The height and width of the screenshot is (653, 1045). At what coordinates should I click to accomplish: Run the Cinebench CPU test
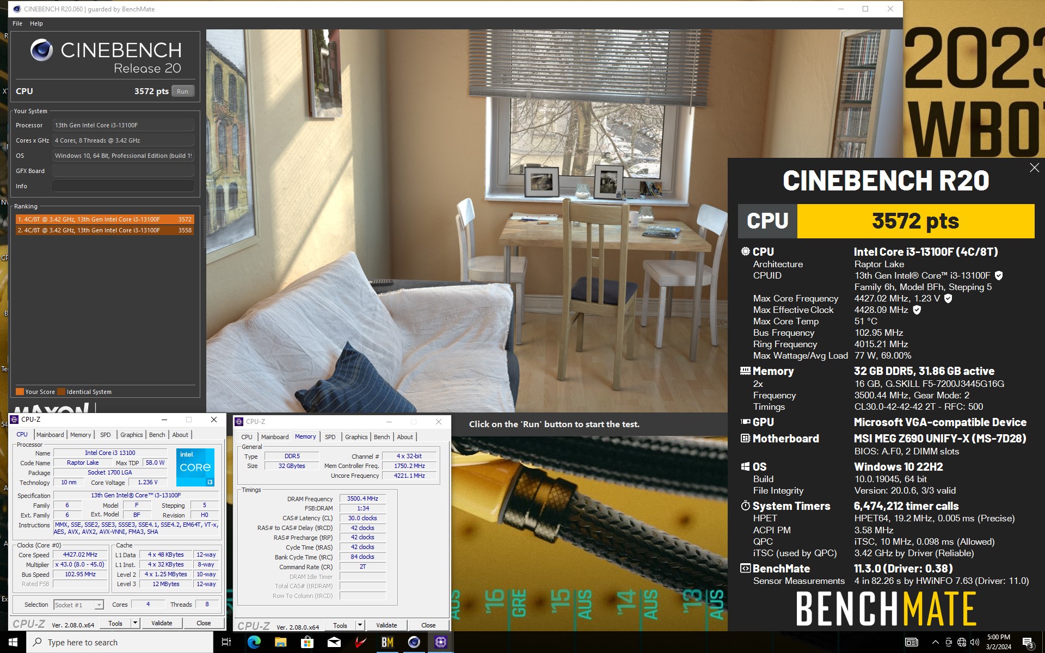point(182,91)
